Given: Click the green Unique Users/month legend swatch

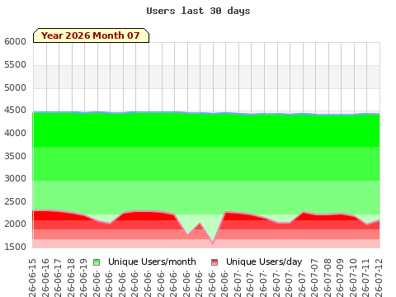Looking at the screenshot, I should (97, 262).
